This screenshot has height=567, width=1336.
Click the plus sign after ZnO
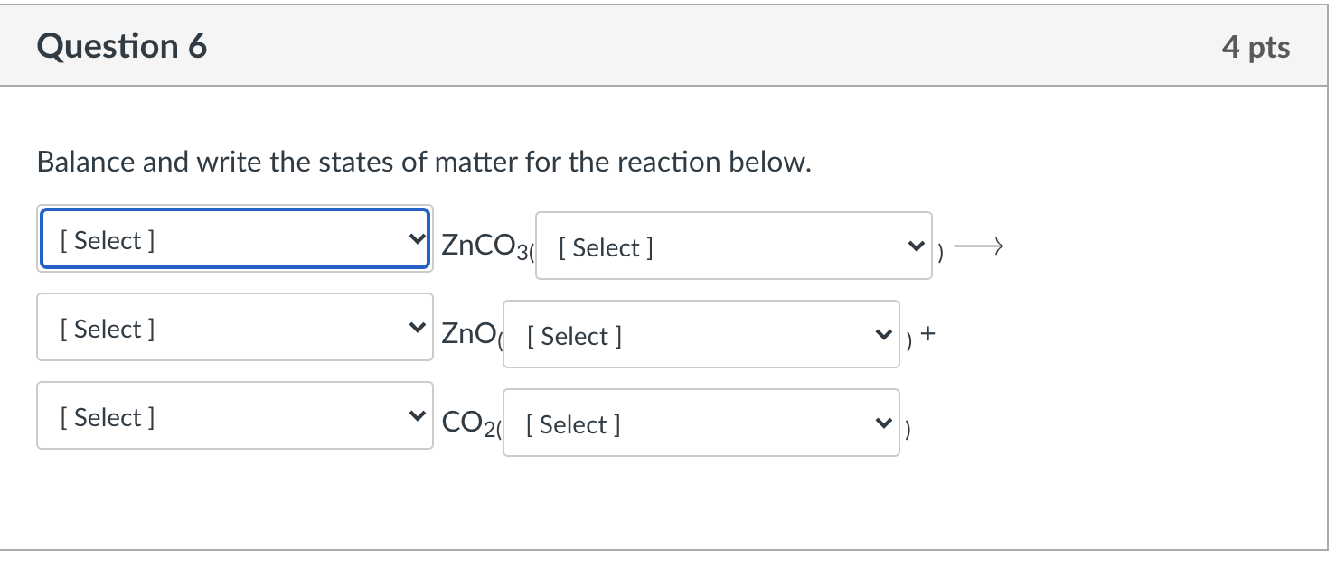pyautogui.click(x=930, y=334)
